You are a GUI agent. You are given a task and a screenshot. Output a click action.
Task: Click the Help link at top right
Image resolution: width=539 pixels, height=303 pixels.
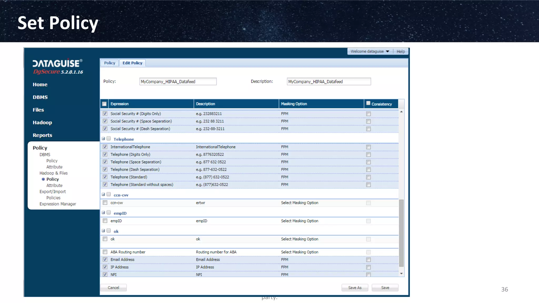[401, 52]
